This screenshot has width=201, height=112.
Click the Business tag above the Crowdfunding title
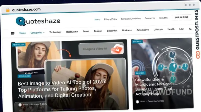coord(140,73)
